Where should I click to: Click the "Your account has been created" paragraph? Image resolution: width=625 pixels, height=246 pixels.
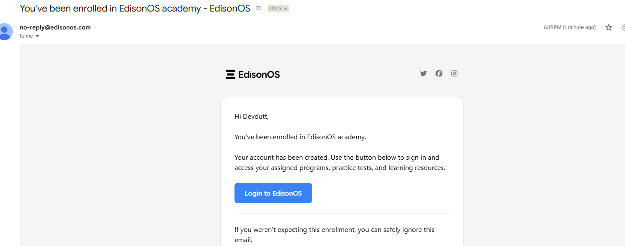click(340, 163)
